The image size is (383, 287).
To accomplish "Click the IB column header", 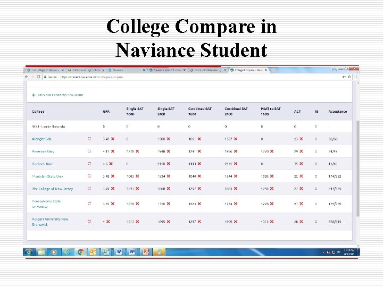I will [x=317, y=111].
